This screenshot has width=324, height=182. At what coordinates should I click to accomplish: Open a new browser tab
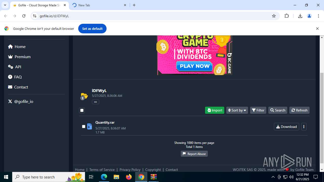134,5
